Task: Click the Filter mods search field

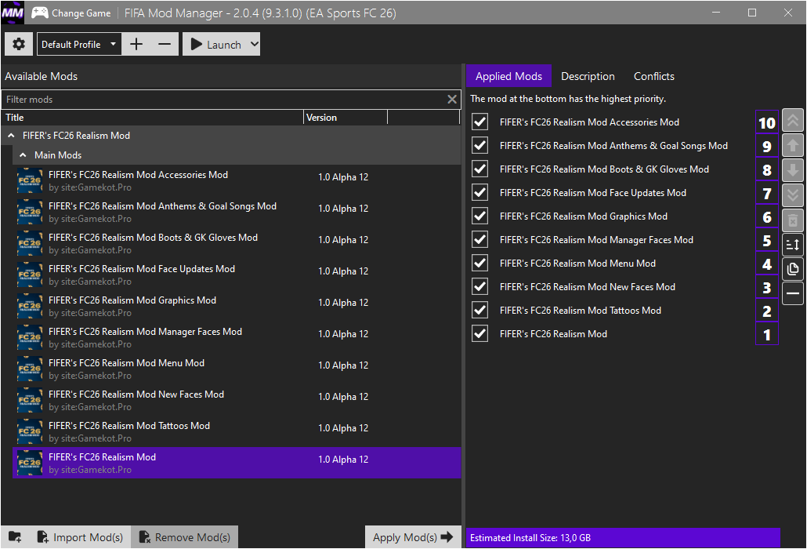Action: point(223,100)
